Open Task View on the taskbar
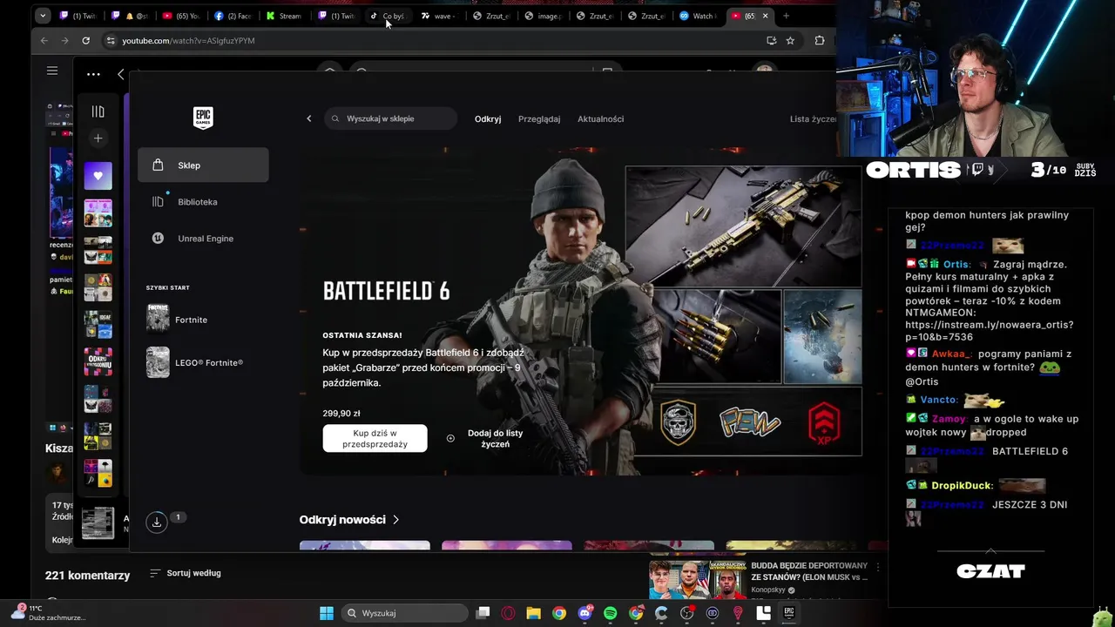Viewport: 1115px width, 627px height. point(483,613)
